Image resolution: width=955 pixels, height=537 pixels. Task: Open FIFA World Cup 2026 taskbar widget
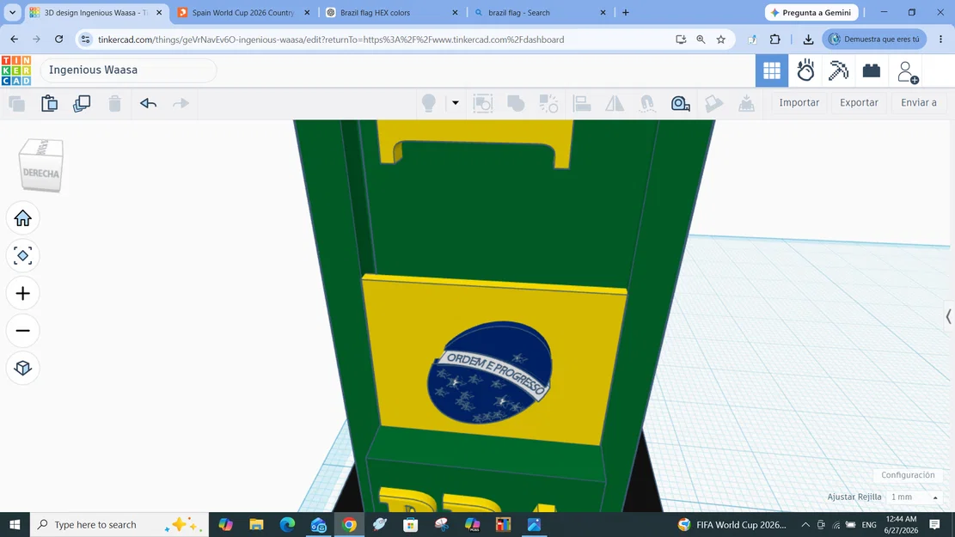click(732, 524)
